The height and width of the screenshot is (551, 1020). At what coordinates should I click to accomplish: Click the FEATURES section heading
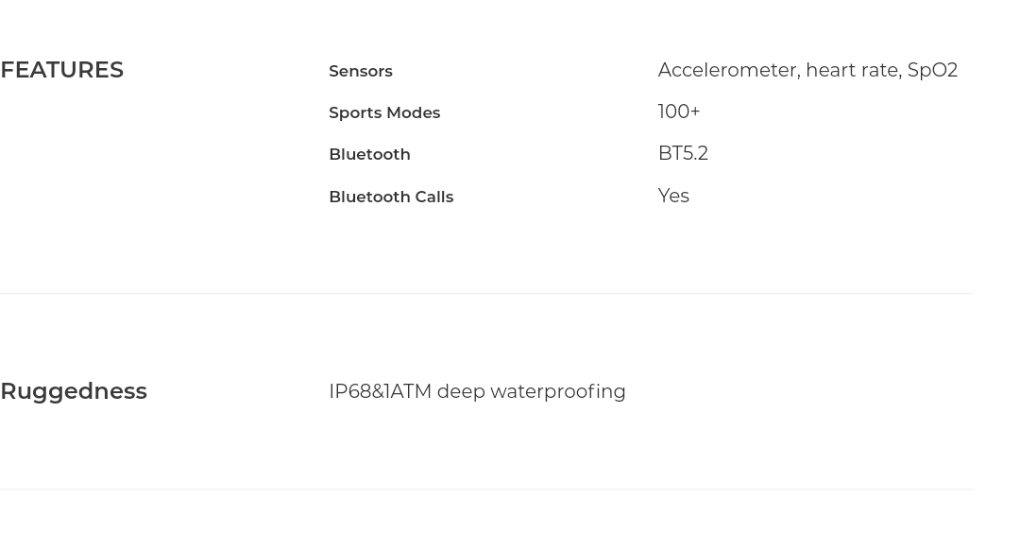(x=61, y=70)
